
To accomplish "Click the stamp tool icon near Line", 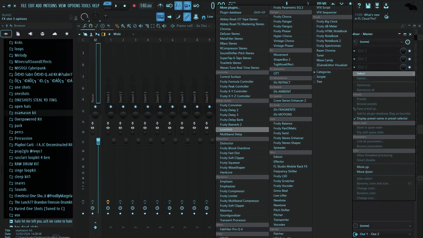I will coord(196,17).
